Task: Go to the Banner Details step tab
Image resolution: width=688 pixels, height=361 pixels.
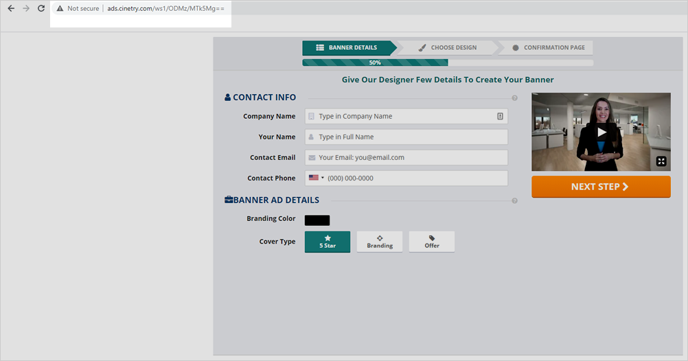Action: coord(347,48)
